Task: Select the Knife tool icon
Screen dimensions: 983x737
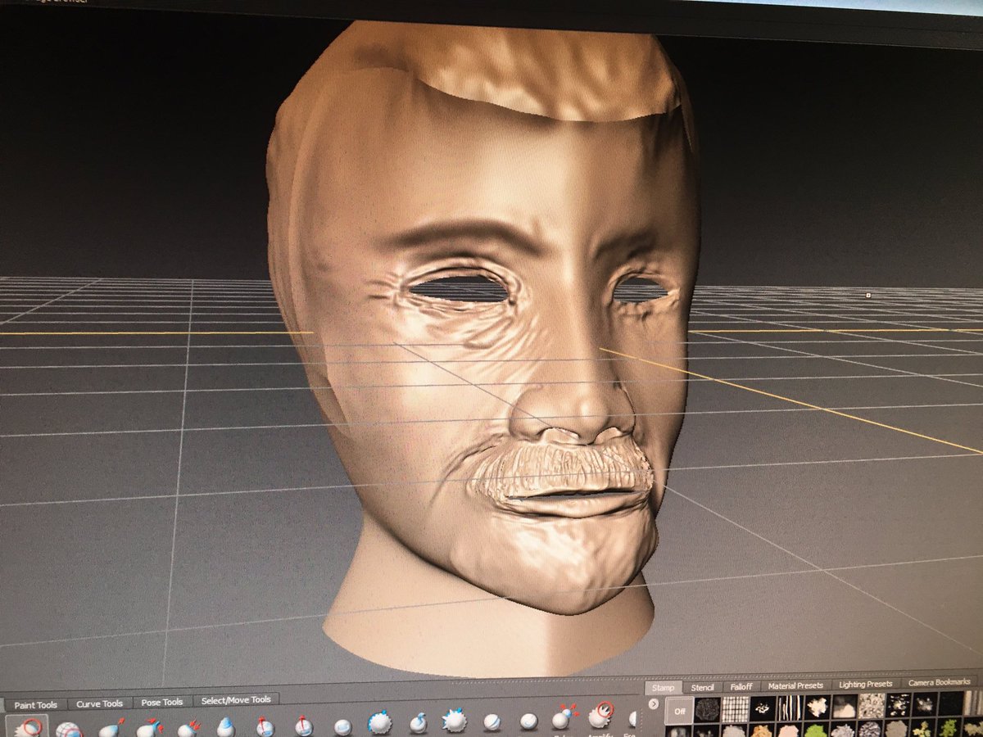Action: pyautogui.click(x=491, y=721)
